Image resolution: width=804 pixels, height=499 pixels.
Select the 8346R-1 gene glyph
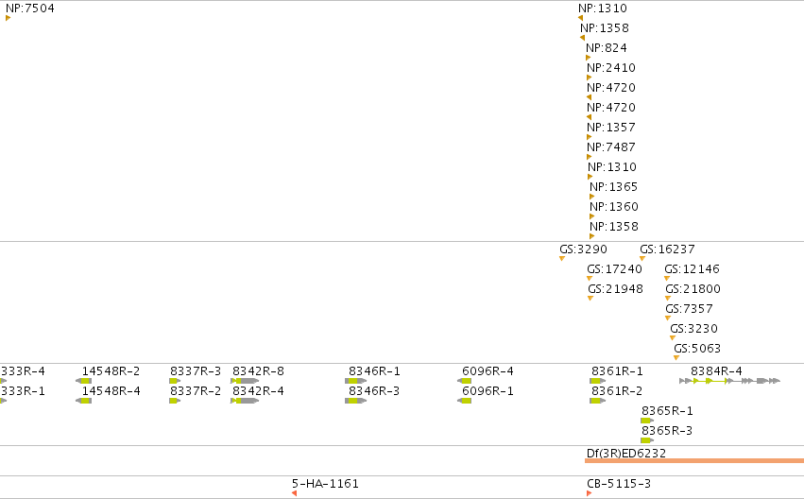pos(356,381)
